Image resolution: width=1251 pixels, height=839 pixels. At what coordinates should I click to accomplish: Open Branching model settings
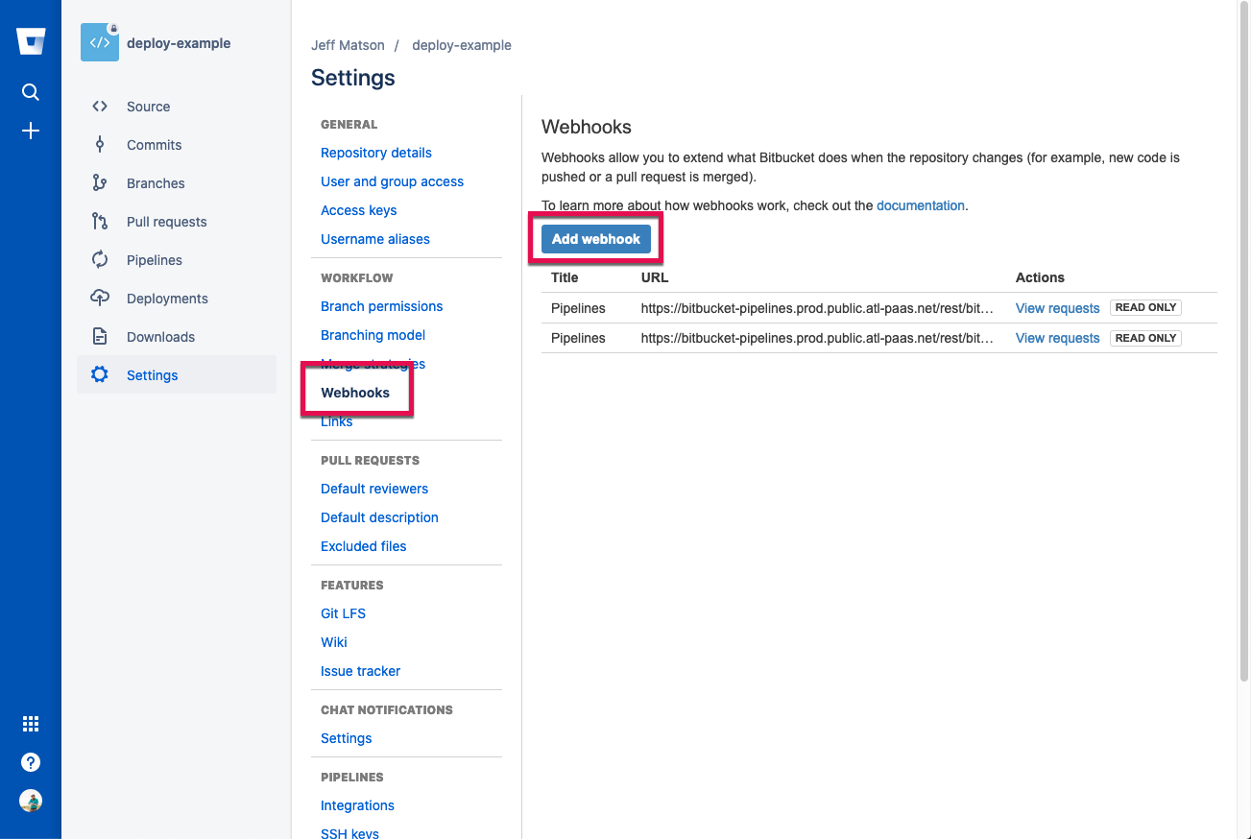point(373,335)
